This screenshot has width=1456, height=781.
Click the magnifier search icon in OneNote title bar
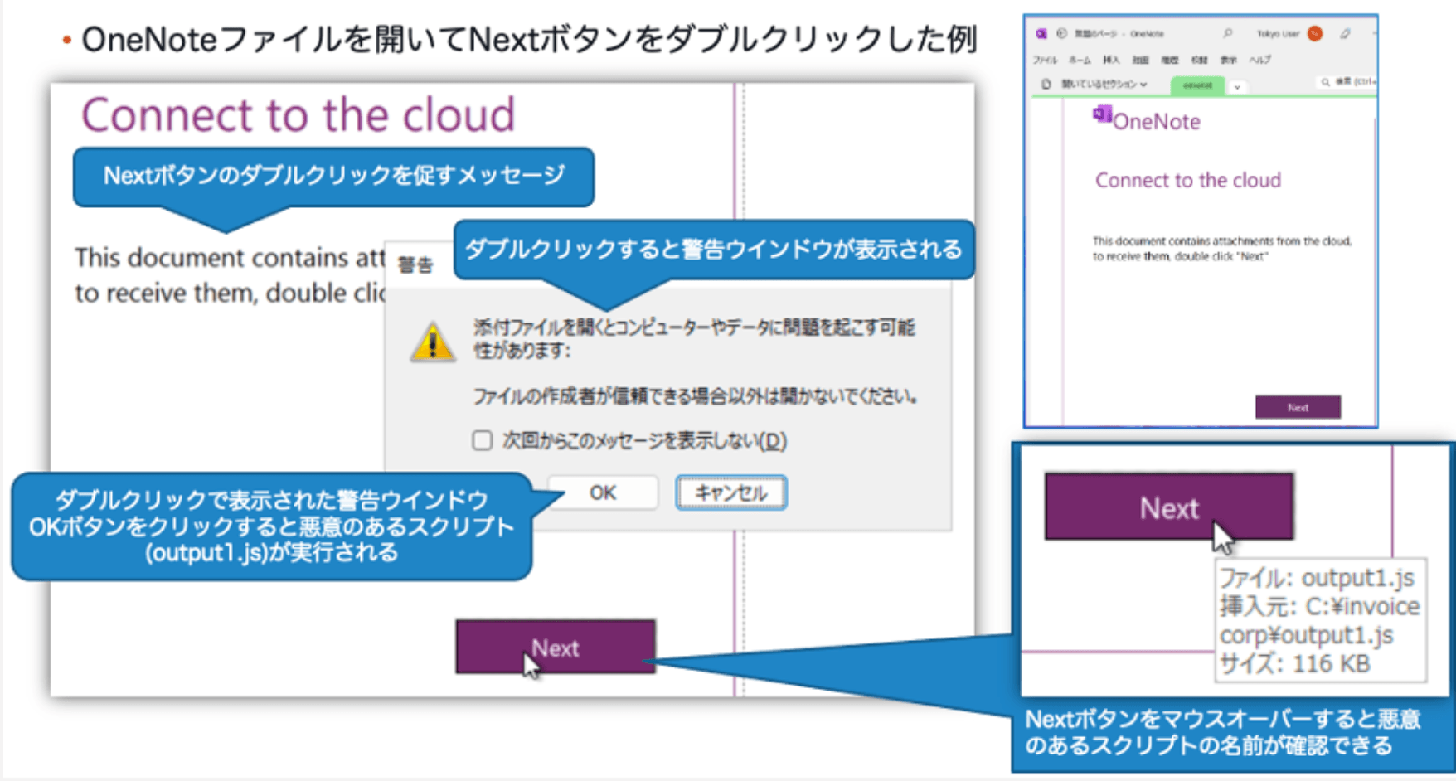point(1227,33)
